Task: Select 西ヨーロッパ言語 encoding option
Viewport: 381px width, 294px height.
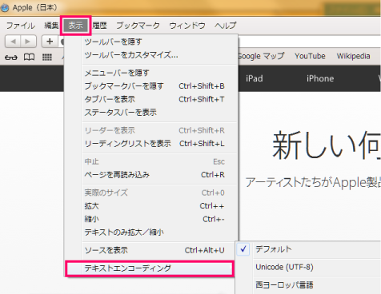Action: [x=309, y=285]
